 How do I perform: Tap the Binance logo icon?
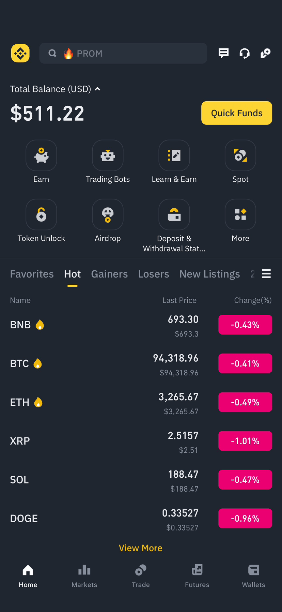(x=20, y=53)
